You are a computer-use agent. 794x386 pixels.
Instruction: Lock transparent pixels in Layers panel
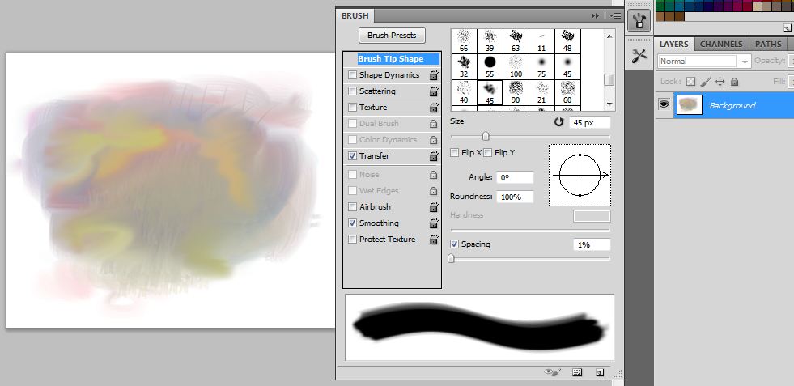tap(690, 81)
